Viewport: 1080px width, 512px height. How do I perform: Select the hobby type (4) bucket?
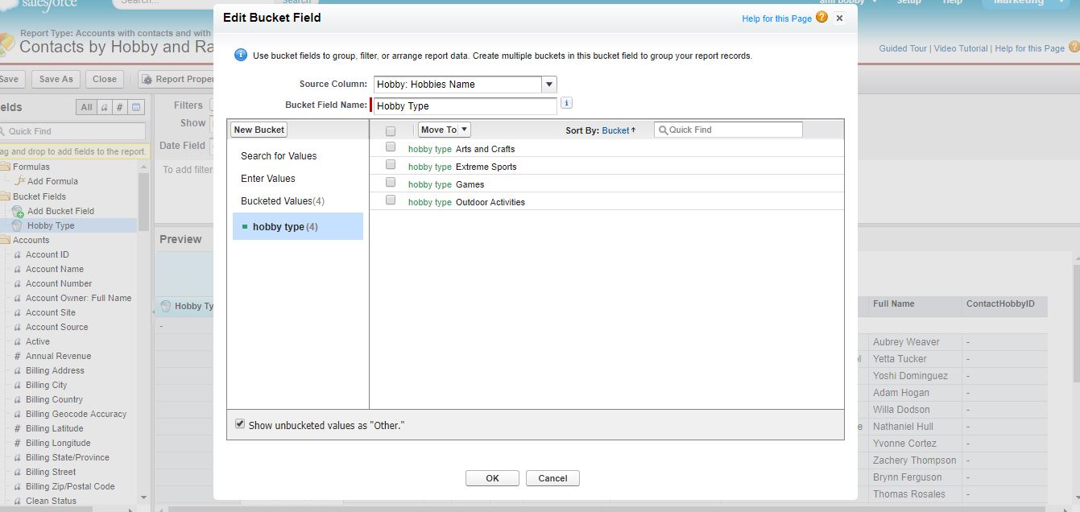(x=298, y=226)
